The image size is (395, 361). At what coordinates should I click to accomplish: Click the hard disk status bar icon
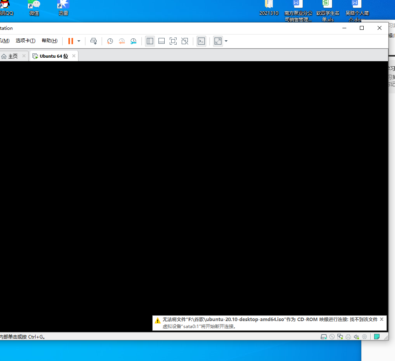(x=324, y=337)
